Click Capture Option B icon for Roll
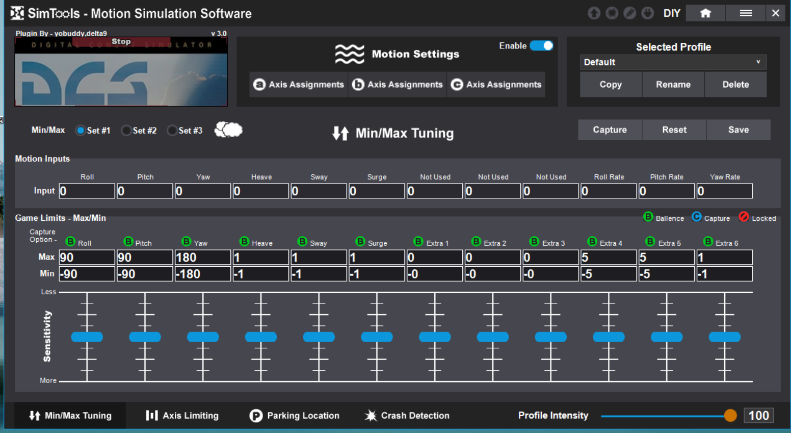 [x=71, y=241]
